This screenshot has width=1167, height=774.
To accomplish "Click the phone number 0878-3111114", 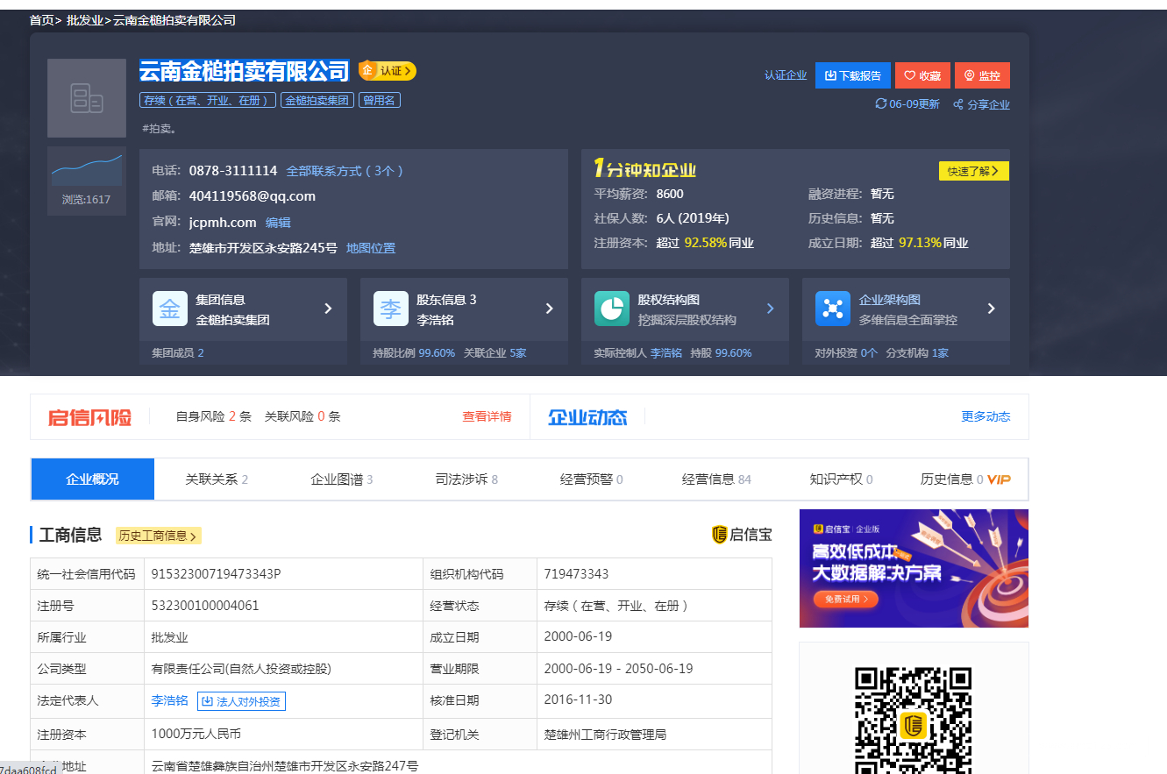I will click(x=233, y=171).
